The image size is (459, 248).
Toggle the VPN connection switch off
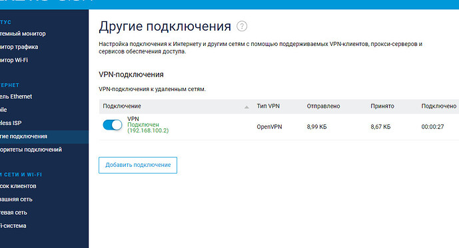(113, 125)
